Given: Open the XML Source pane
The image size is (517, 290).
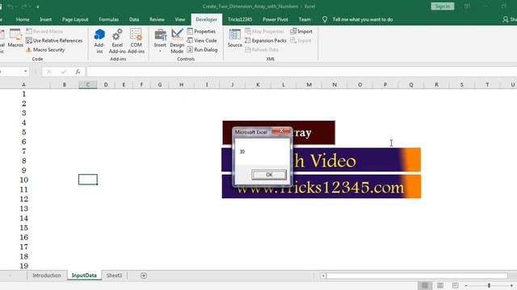Looking at the screenshot, I should point(235,38).
